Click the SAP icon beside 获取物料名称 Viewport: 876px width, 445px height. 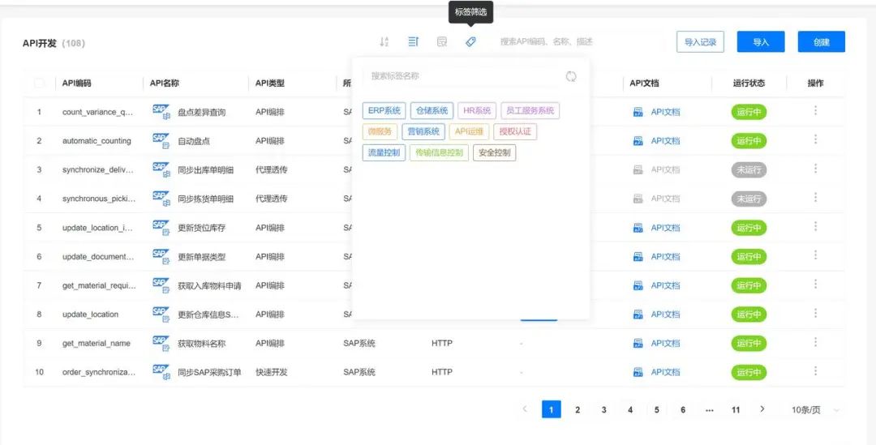(x=161, y=343)
